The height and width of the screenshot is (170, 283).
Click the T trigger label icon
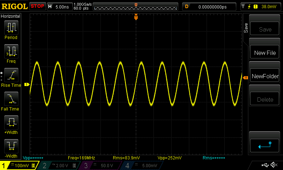point(243,7)
